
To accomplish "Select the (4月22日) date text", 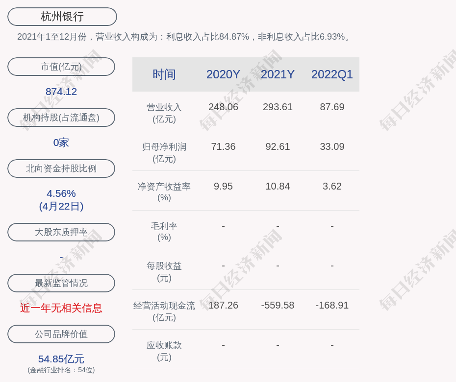I will [61, 206].
